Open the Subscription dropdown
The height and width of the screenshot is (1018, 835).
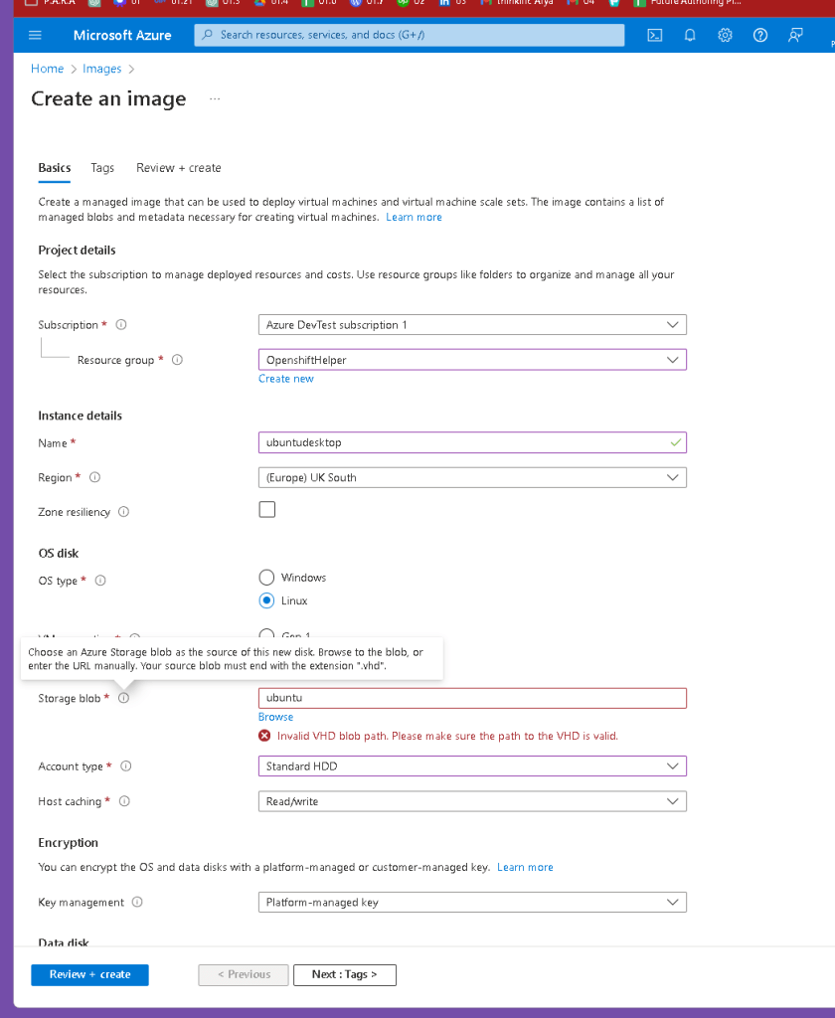pos(472,325)
